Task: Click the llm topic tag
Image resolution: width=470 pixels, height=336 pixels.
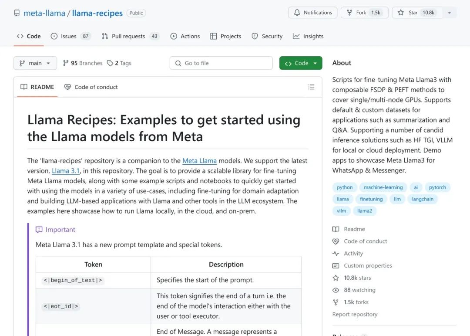Action: [x=397, y=199]
